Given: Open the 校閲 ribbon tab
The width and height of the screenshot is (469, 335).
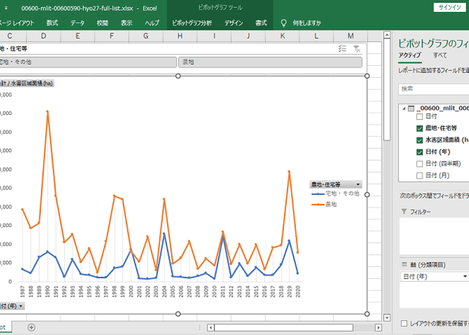Looking at the screenshot, I should (103, 23).
